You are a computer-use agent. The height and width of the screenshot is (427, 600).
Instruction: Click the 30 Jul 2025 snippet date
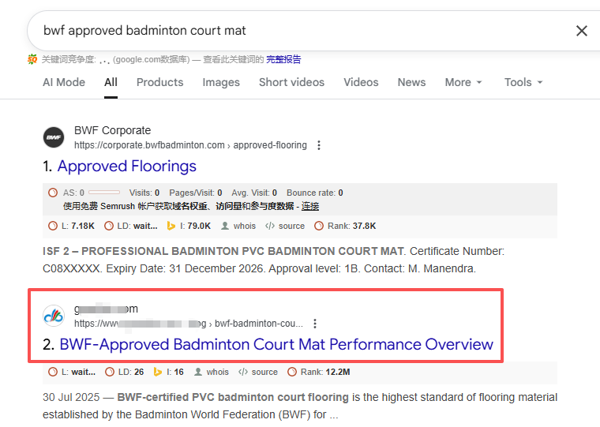coord(71,398)
